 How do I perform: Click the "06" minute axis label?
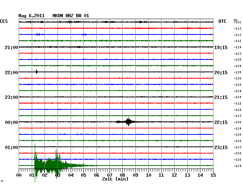96,175
